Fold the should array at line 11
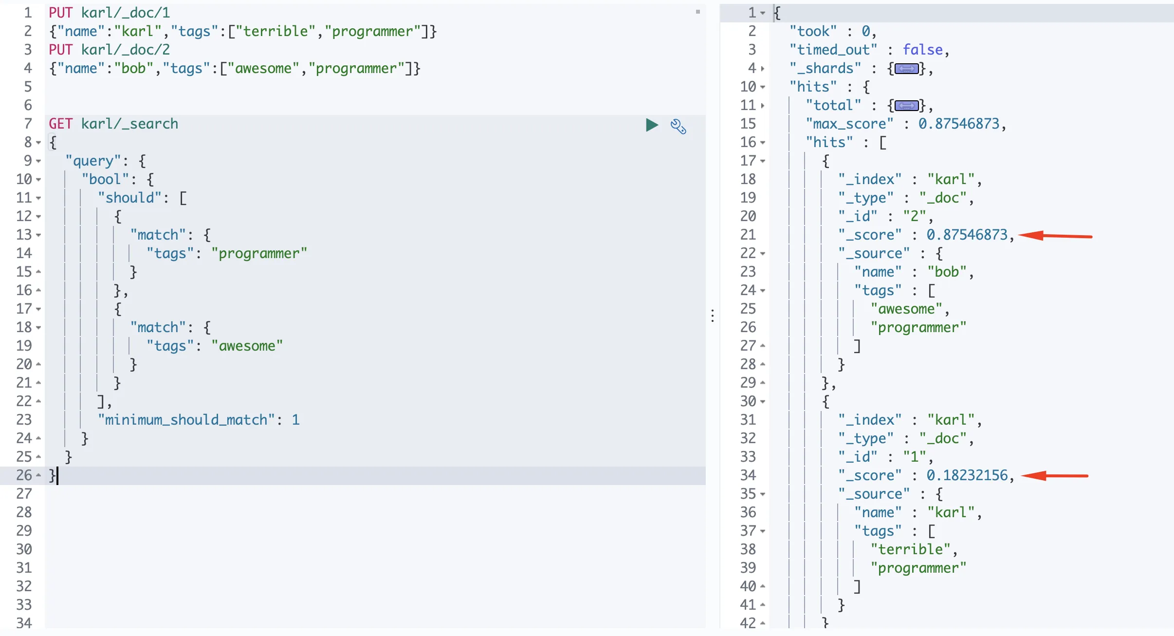This screenshot has width=1174, height=636. coord(38,198)
